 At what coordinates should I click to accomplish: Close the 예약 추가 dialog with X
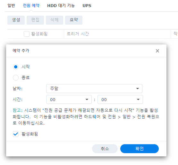coord(157,51)
